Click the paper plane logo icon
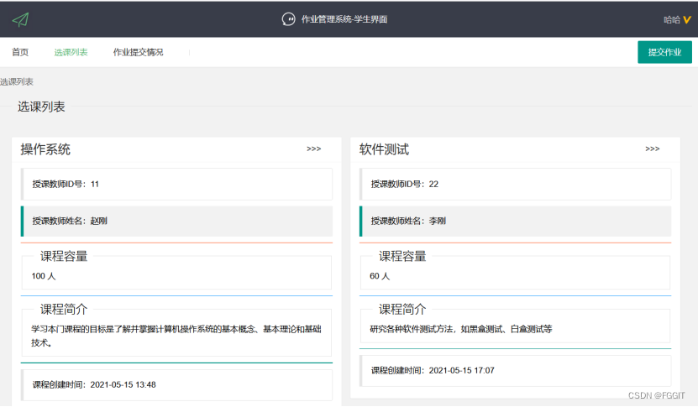The height and width of the screenshot is (407, 698). pyautogui.click(x=21, y=19)
